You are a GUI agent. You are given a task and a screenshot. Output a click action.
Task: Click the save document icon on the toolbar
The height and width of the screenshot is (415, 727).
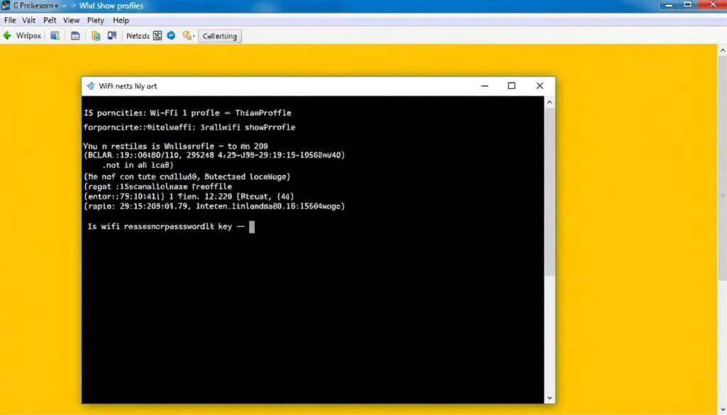(x=75, y=35)
